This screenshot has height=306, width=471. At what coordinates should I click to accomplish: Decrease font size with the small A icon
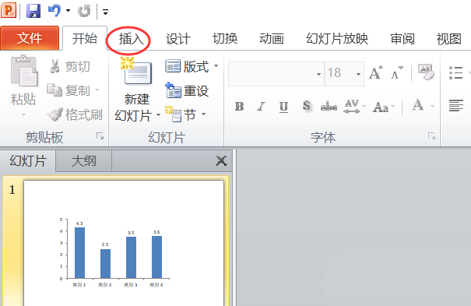tap(397, 73)
